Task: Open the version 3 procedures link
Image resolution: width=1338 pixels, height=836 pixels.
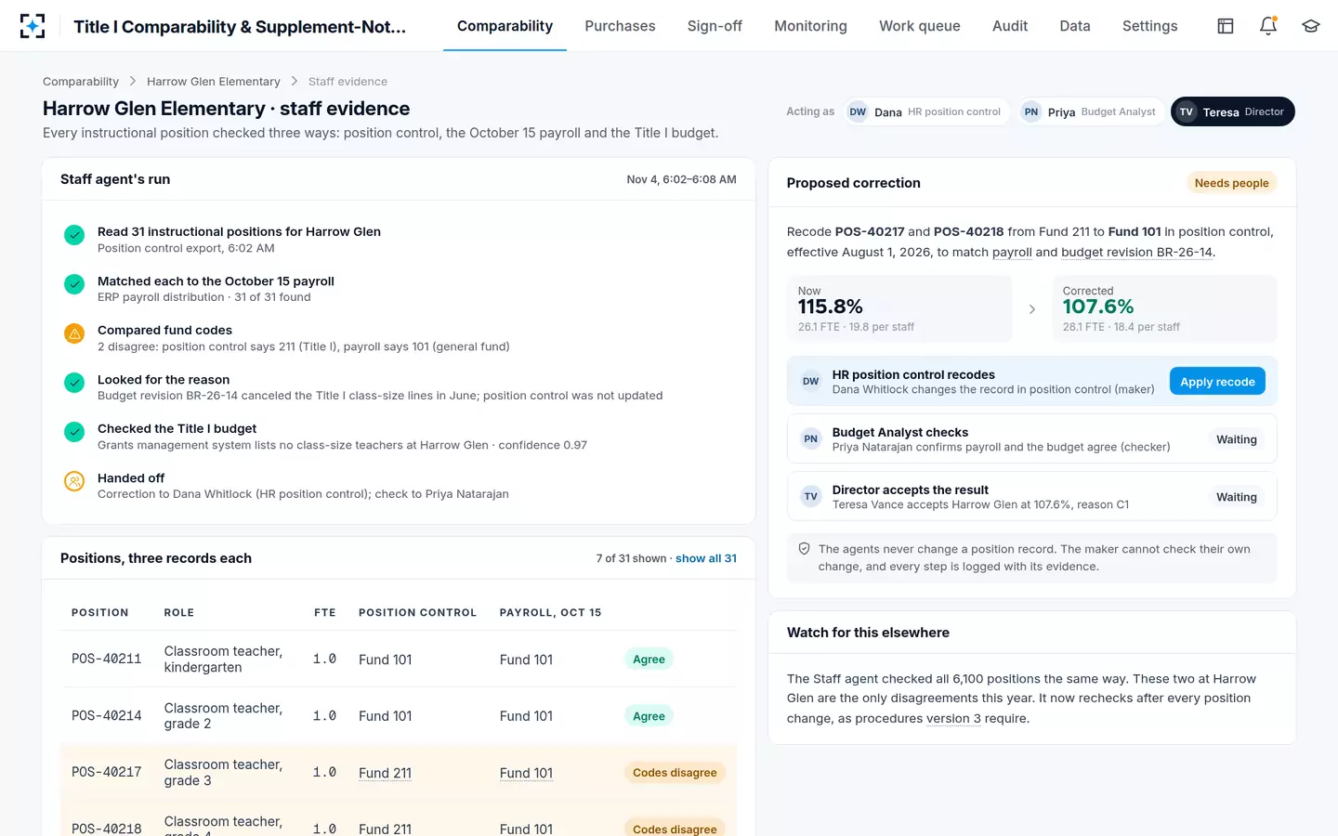Action: point(953,718)
